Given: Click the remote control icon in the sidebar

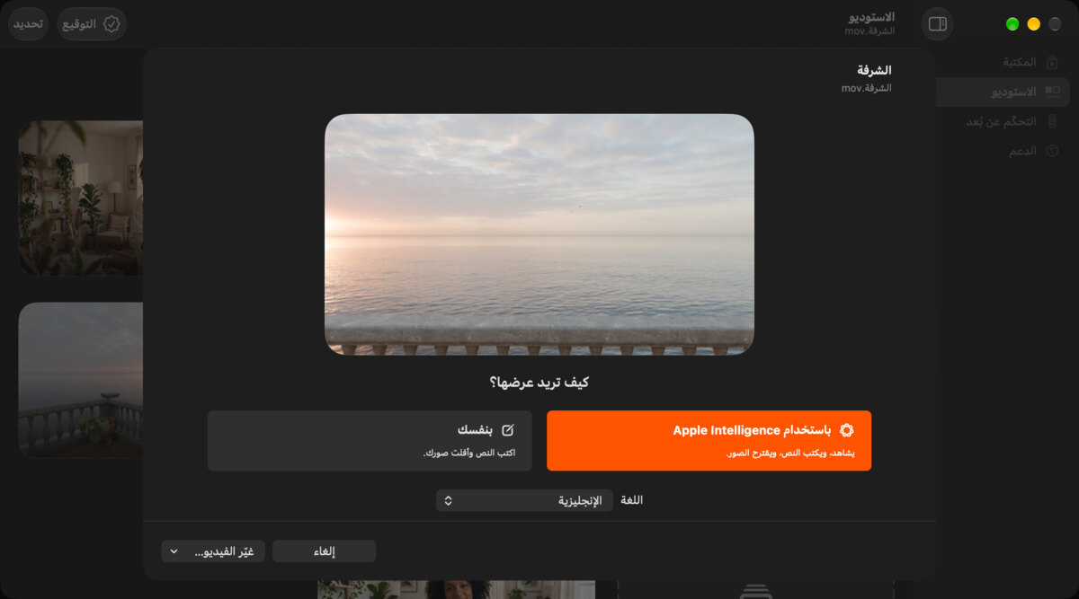Looking at the screenshot, I should 1052,121.
